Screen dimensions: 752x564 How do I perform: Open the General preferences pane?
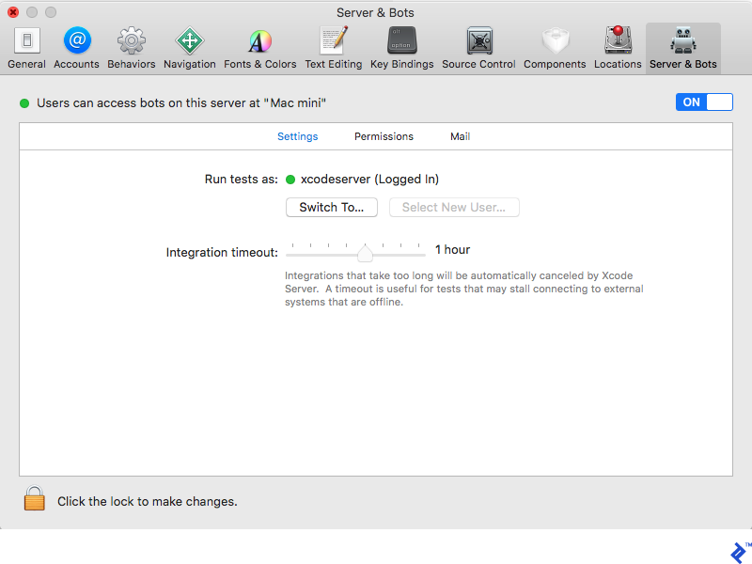(x=25, y=42)
